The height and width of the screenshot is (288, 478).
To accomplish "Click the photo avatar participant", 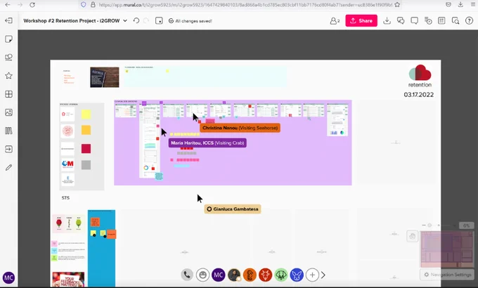I will click(234, 275).
